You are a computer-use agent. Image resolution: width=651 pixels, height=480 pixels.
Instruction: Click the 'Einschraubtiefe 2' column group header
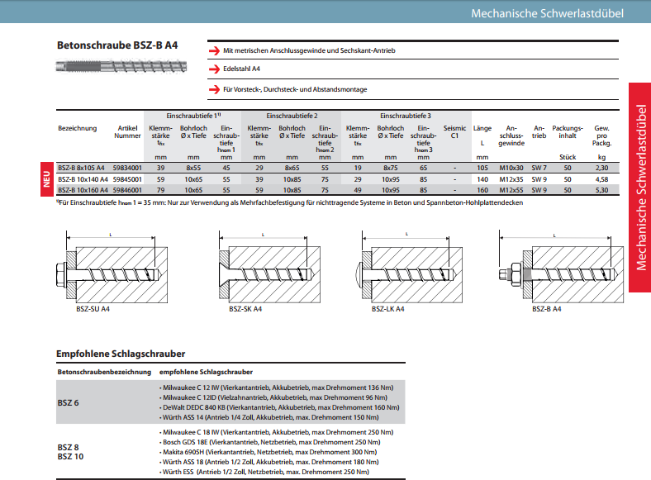(x=292, y=116)
